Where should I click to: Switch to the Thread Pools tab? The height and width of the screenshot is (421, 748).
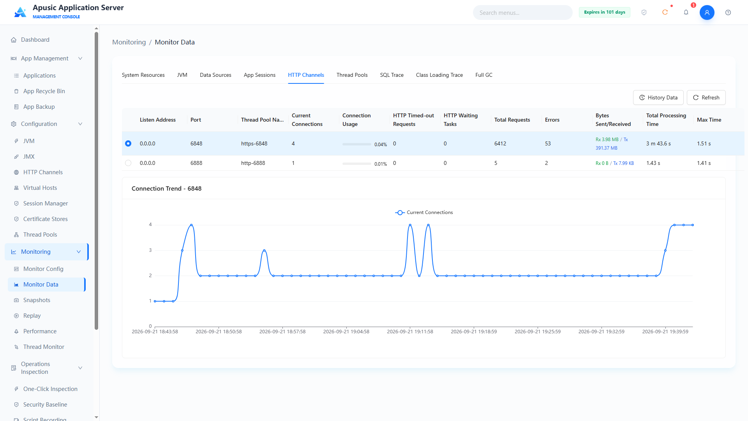pyautogui.click(x=352, y=75)
